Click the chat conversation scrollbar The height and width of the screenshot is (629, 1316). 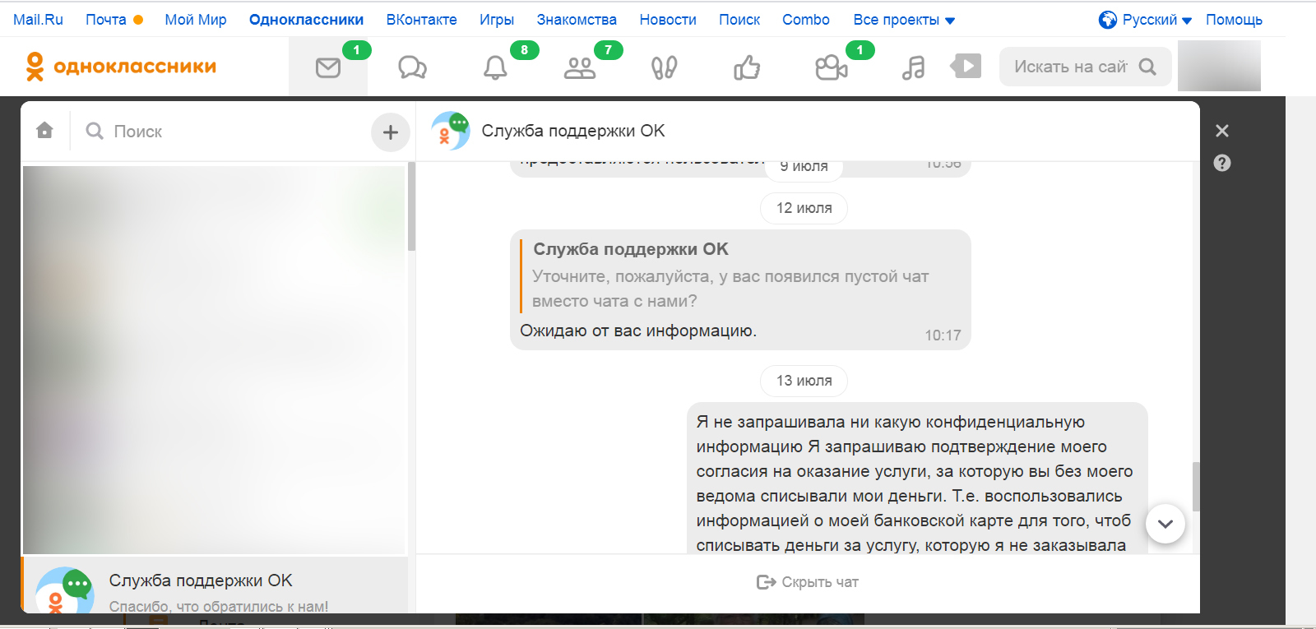(x=1195, y=485)
